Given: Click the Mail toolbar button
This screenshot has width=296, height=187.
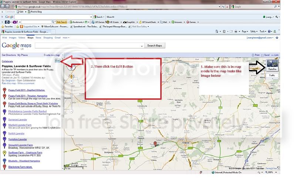Looking at the screenshot, I should click(164, 22).
